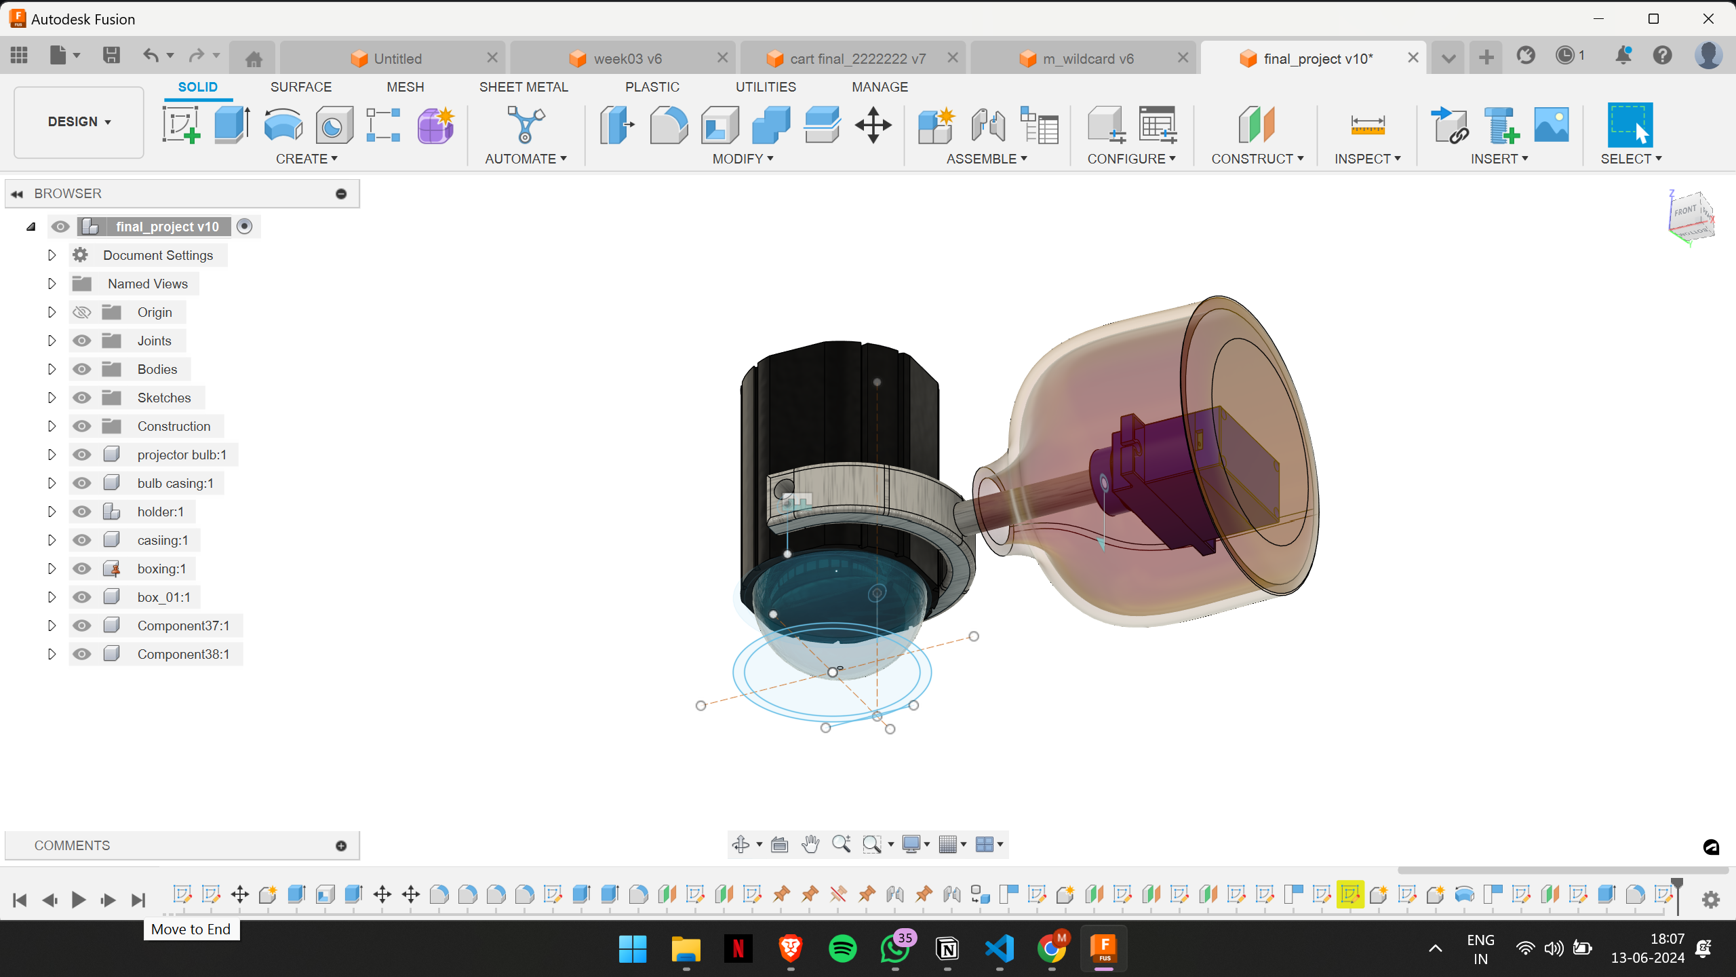The image size is (1736, 977).
Task: Click the Play timeline button
Action: click(x=79, y=900)
